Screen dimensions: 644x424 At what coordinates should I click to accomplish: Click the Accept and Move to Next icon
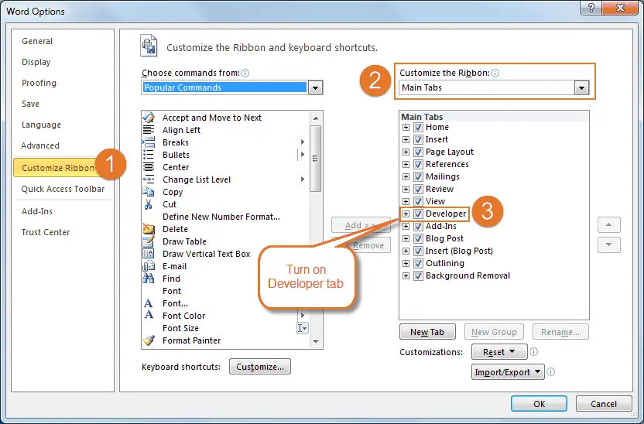pyautogui.click(x=149, y=118)
